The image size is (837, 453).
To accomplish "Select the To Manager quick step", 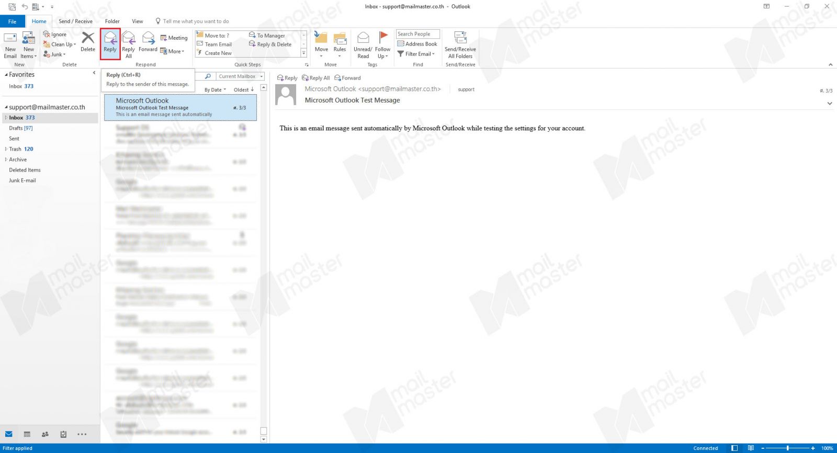I will (x=267, y=36).
